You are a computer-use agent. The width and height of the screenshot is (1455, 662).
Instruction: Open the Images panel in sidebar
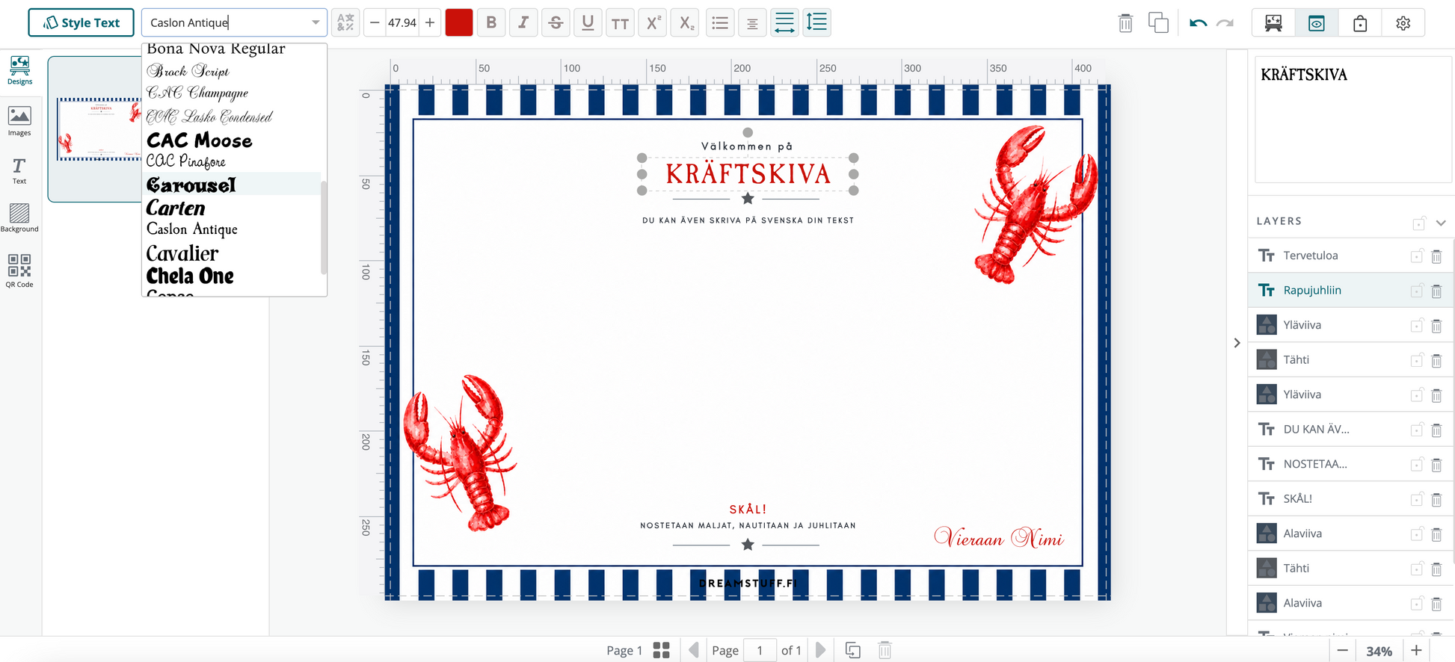click(x=19, y=121)
